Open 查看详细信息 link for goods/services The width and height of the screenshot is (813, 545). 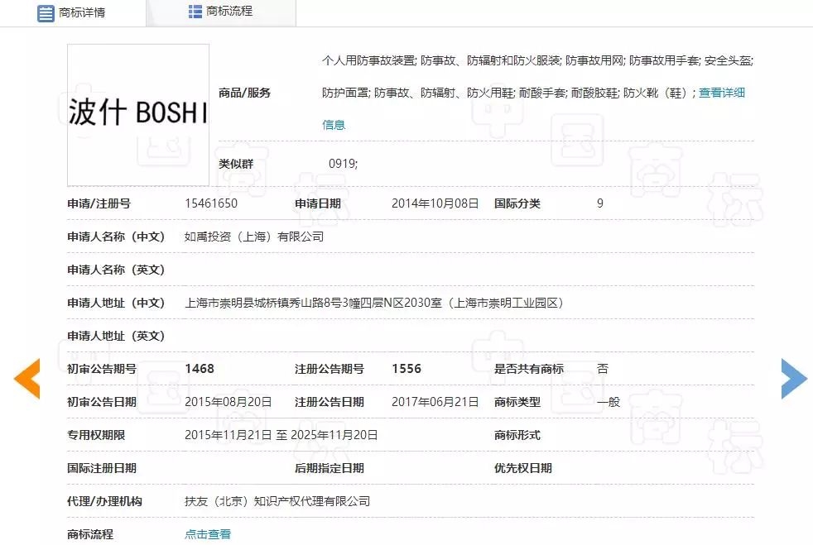(722, 93)
